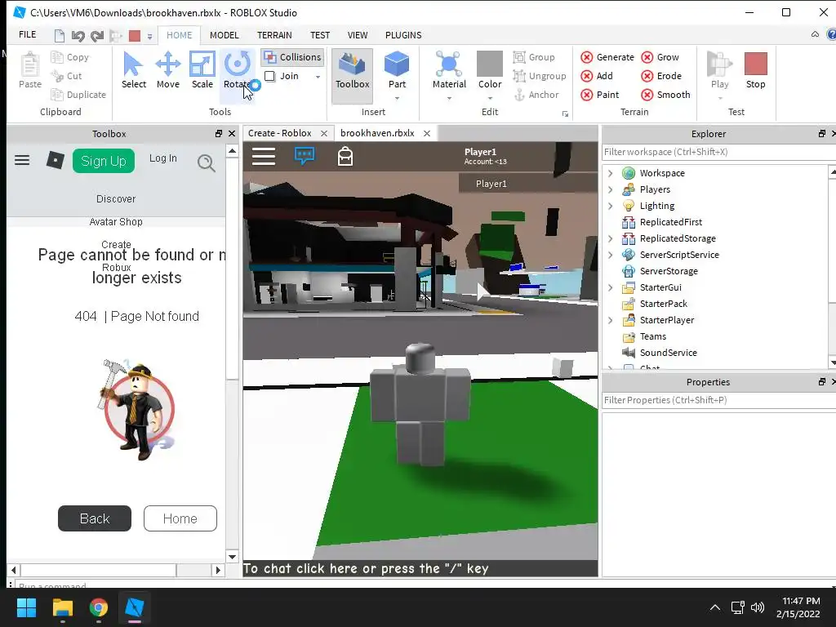Image resolution: width=836 pixels, height=627 pixels.
Task: Choose the Scale tool
Action: point(202,70)
